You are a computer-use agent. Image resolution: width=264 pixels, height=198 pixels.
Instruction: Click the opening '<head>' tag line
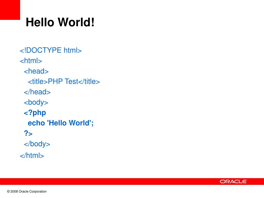[36, 71]
